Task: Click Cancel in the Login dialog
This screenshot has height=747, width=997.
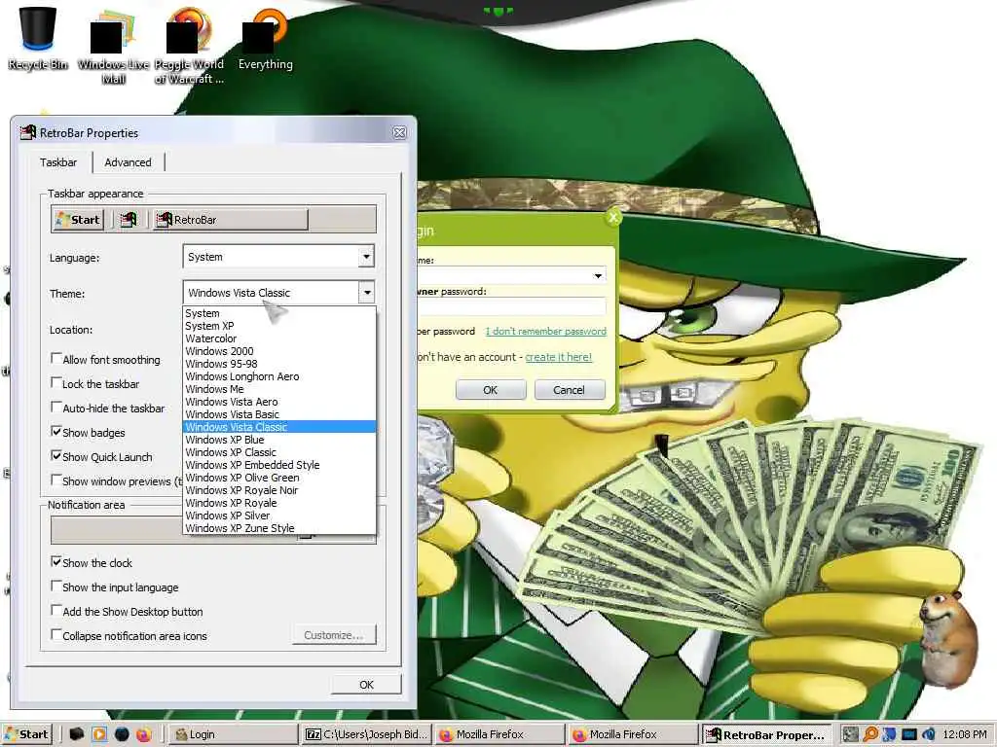Action: tap(569, 389)
